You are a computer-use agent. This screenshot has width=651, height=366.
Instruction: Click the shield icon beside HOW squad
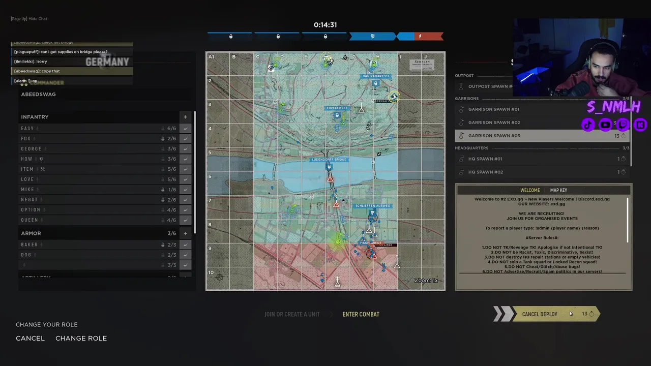[41, 159]
